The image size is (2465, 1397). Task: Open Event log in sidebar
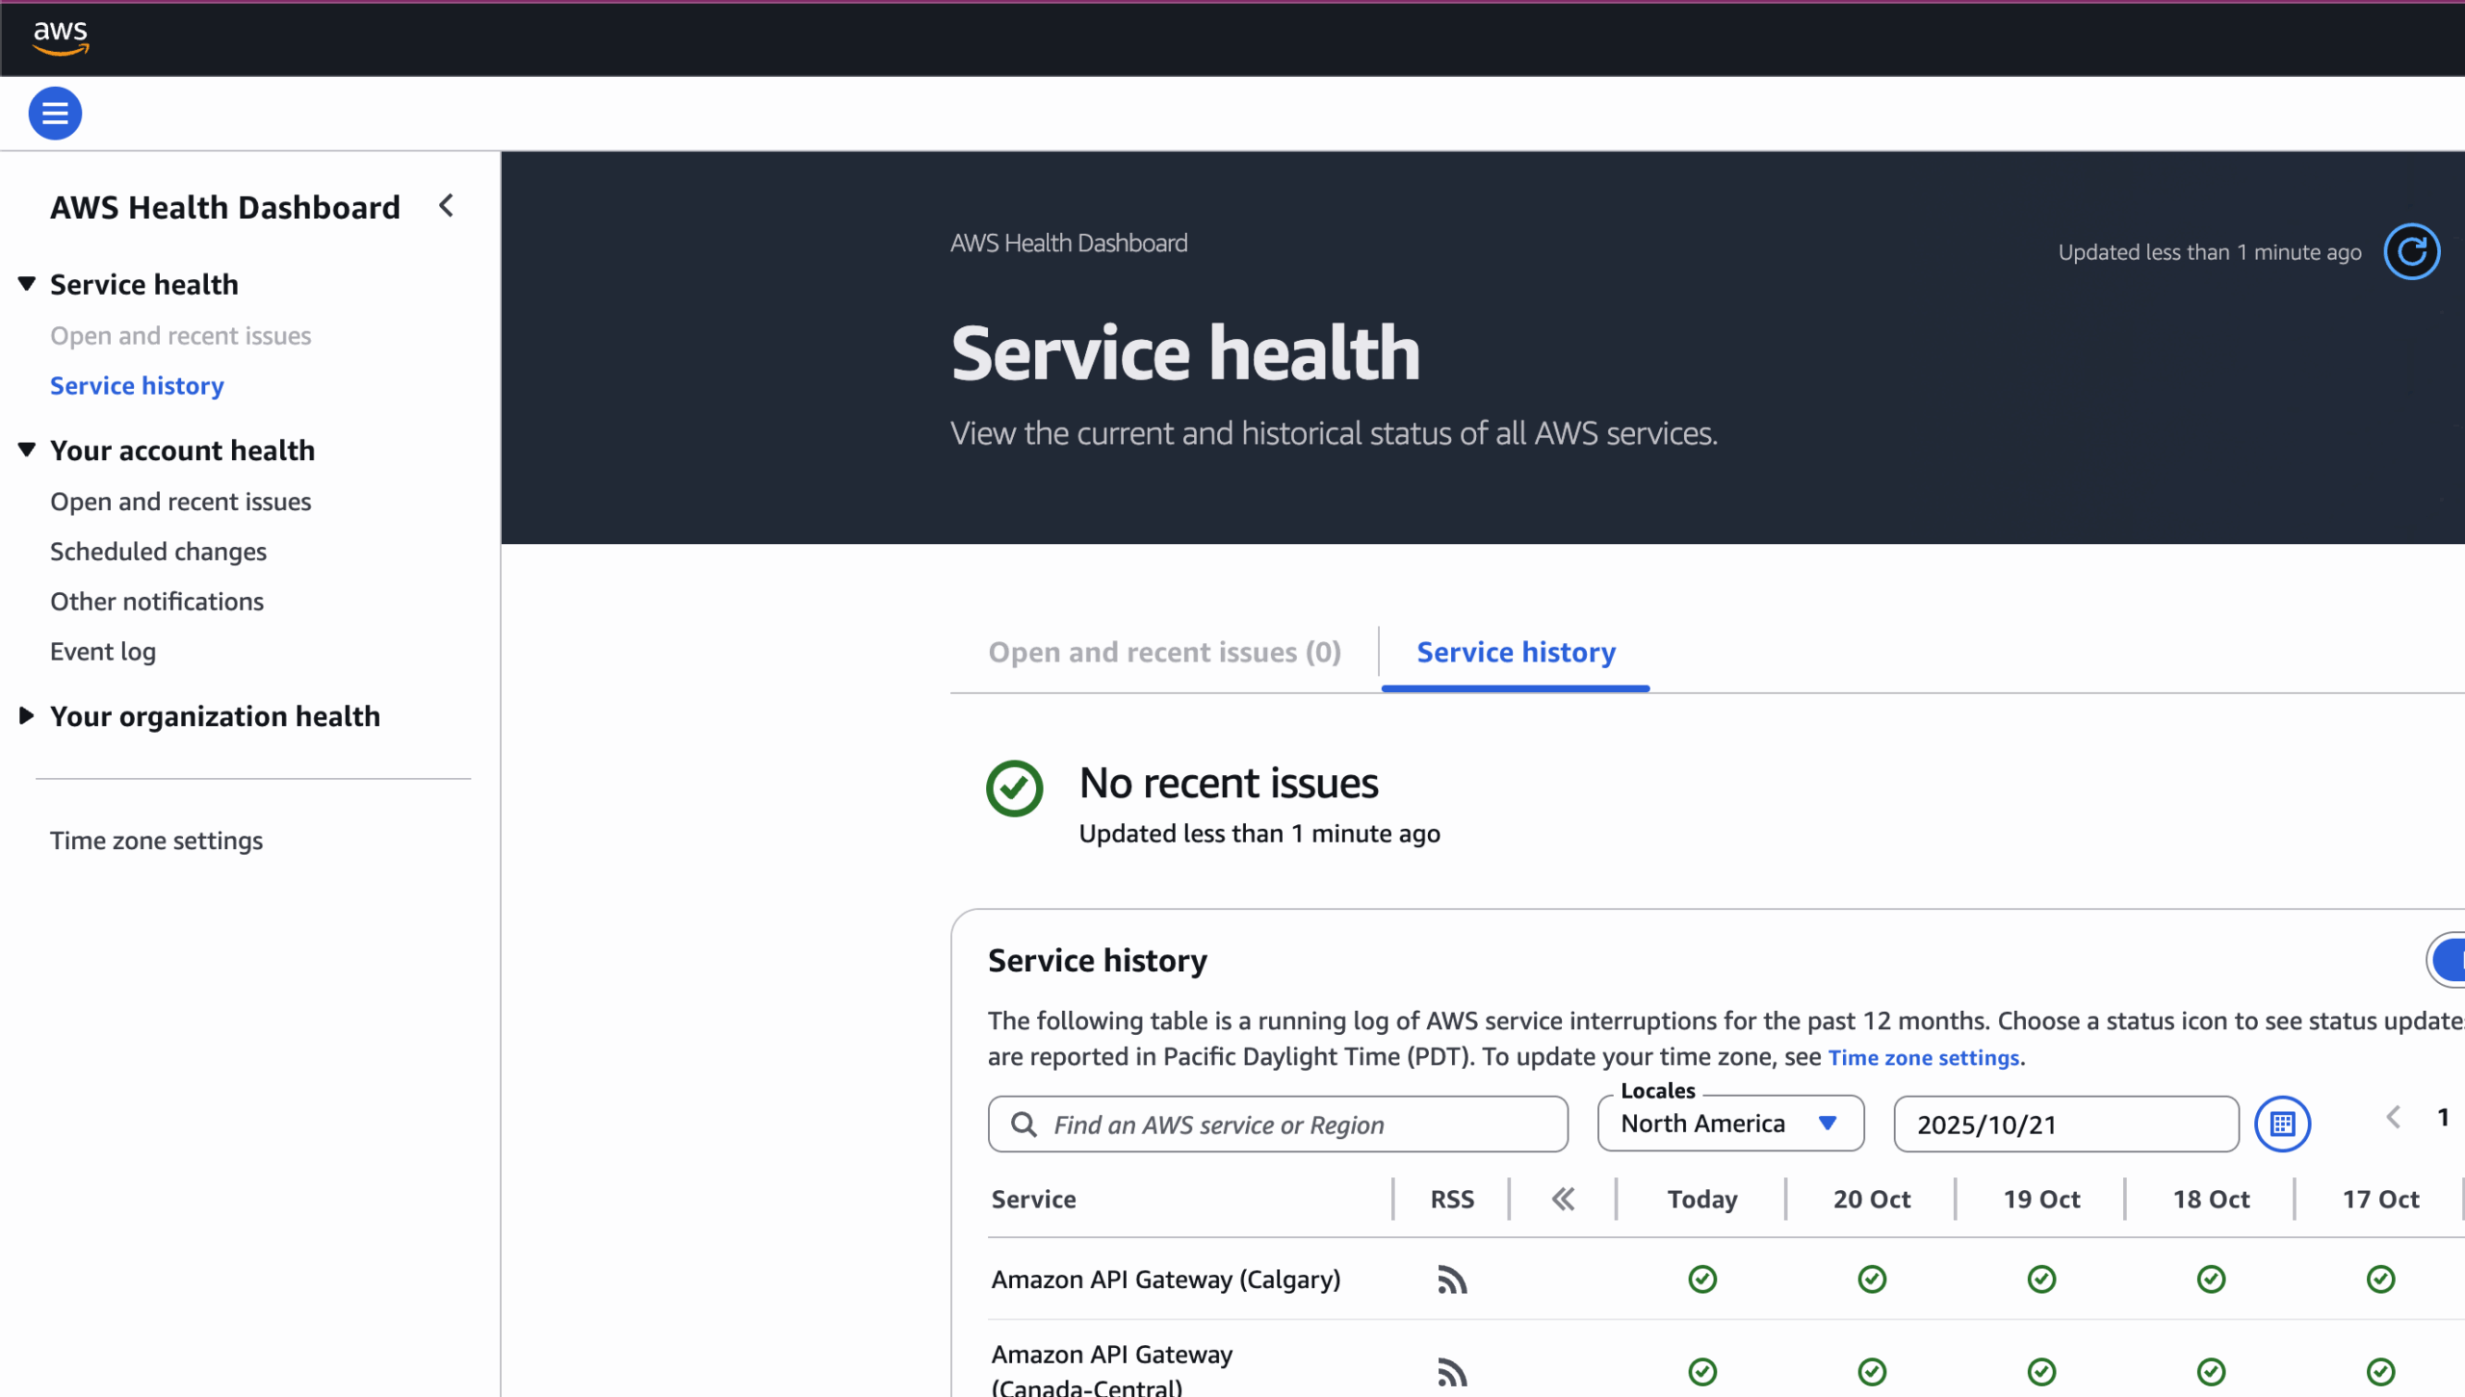click(103, 651)
